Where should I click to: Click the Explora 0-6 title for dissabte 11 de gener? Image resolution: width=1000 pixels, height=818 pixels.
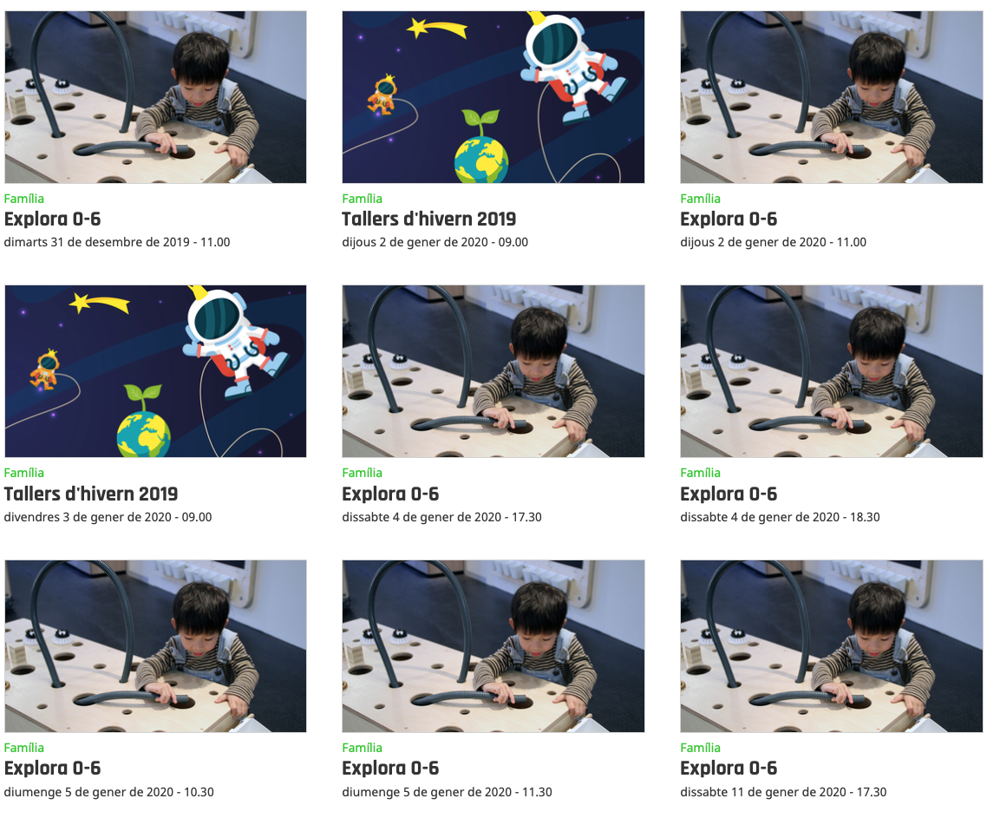tap(729, 769)
